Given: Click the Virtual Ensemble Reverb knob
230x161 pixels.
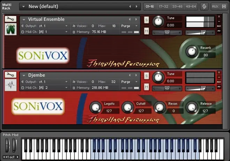Looking at the screenshot, I should point(192,51).
